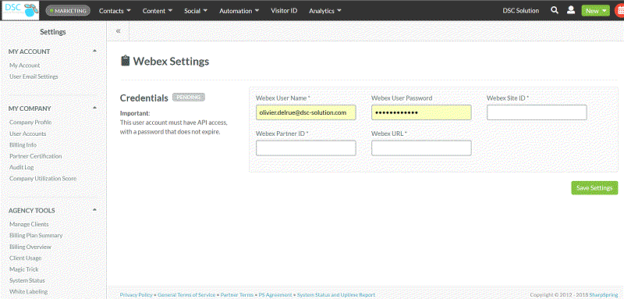Viewport: 624px width, 299px height.
Task: Open White Labeling
Action: [28, 291]
